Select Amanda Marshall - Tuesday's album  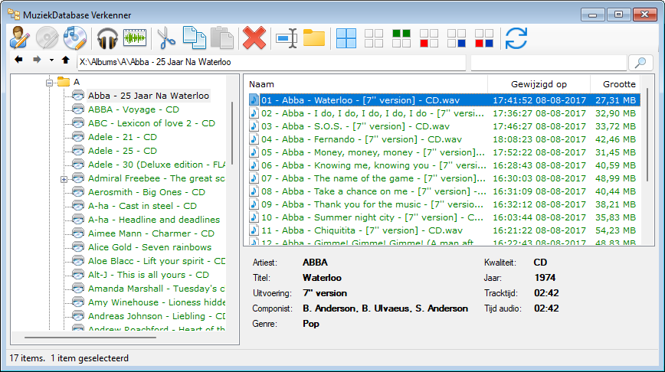coord(156,289)
